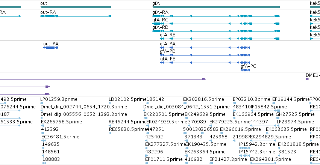Select the out gene bar
Viewport: 320px width, 165px height.
(x=76, y=7)
